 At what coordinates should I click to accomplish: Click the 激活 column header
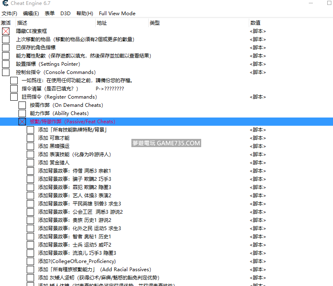click(x=8, y=23)
